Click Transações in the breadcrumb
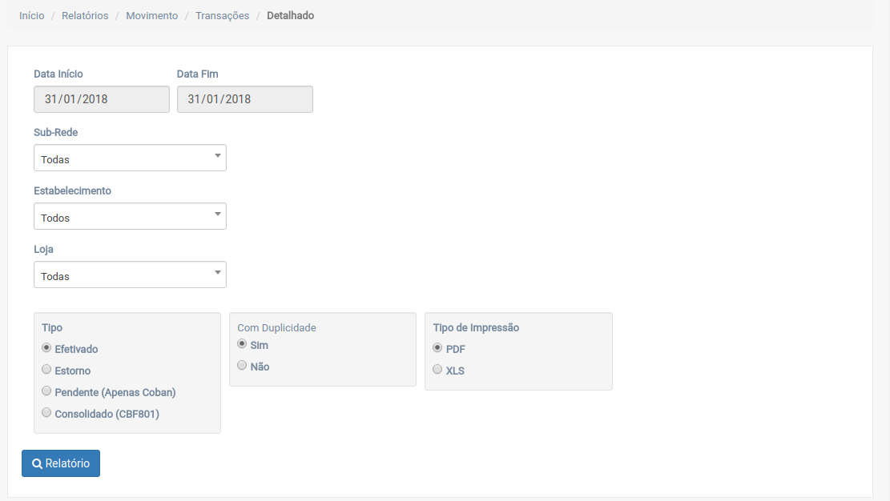This screenshot has width=890, height=501. 222,16
